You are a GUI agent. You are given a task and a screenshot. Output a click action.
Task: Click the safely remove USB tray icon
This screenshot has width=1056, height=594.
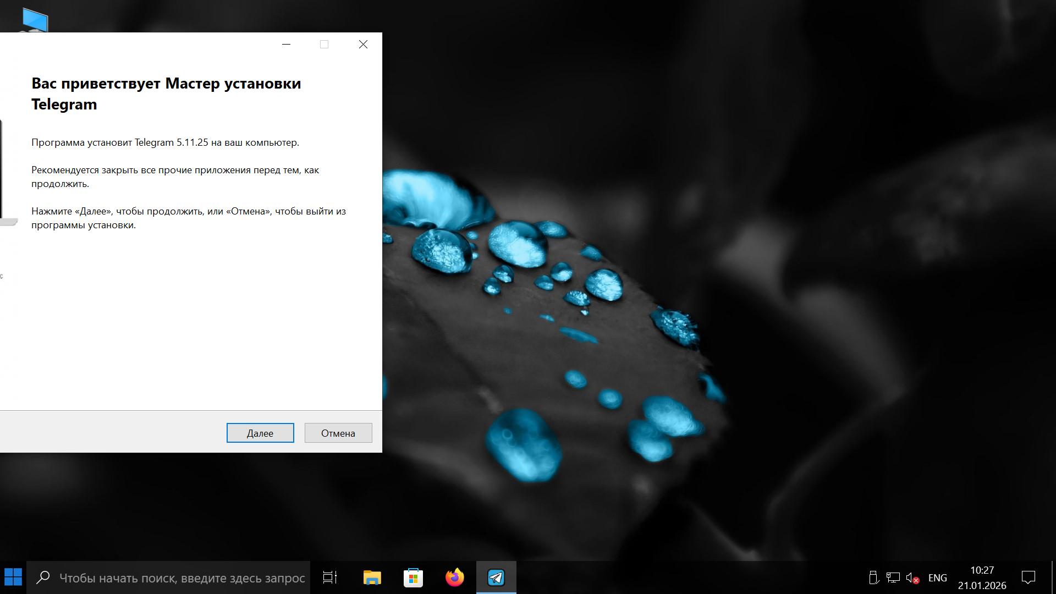(x=873, y=577)
